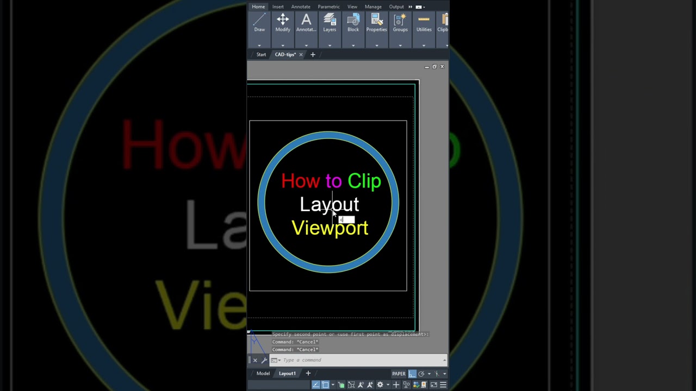The width and height of the screenshot is (696, 391).
Task: Select the Home ribbon tab
Action: 258,7
